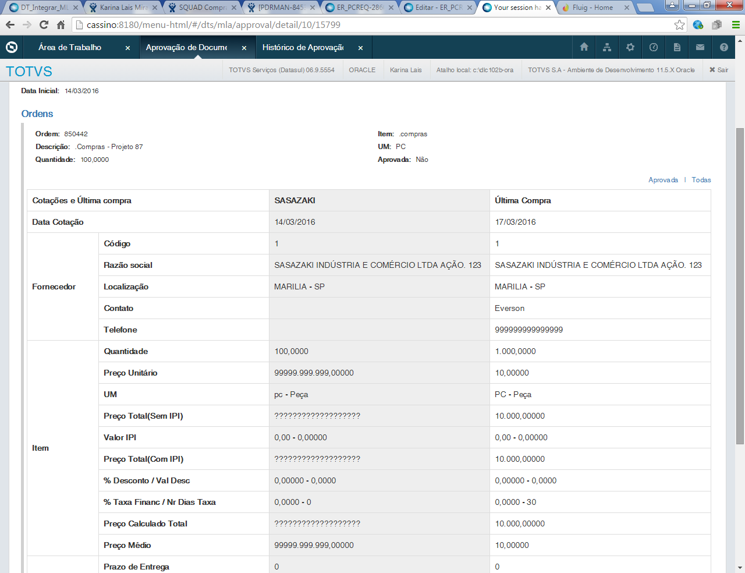Click the phone number 999999999999999
Viewport: 745px width, 573px height.
pos(528,330)
